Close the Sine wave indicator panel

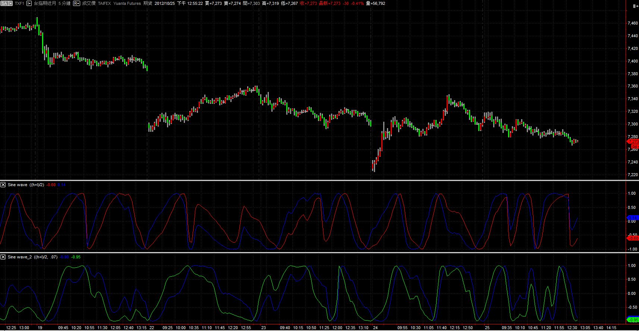tap(3, 185)
